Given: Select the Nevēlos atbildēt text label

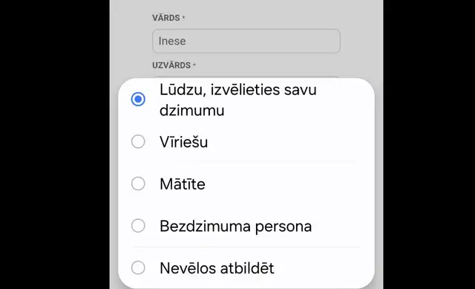Looking at the screenshot, I should [217, 268].
